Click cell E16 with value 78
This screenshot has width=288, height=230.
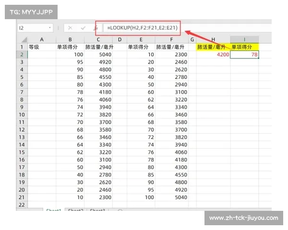141,160
